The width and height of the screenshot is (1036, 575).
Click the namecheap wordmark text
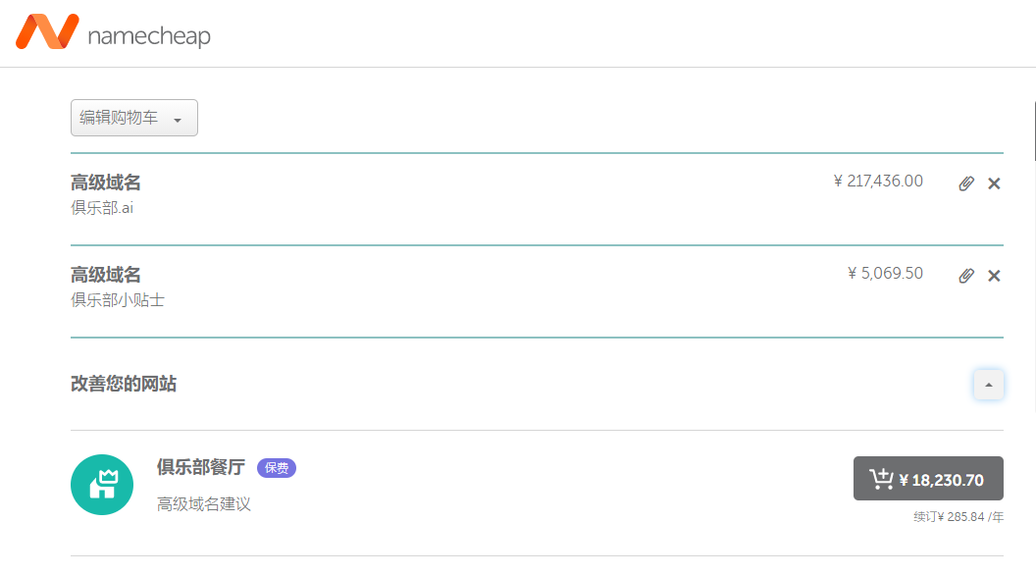(149, 35)
